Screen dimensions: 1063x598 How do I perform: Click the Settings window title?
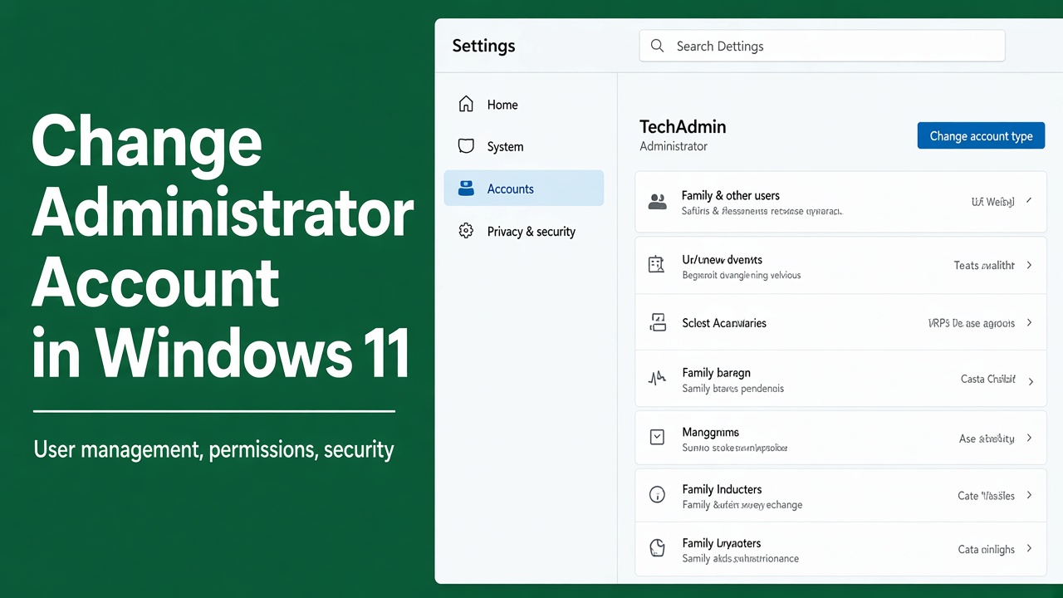pos(483,46)
